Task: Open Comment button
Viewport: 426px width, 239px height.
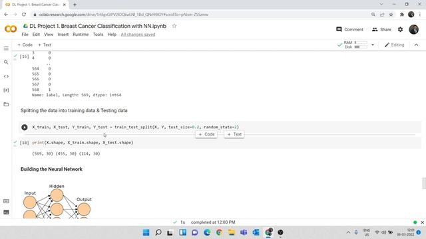Action: pos(349,29)
